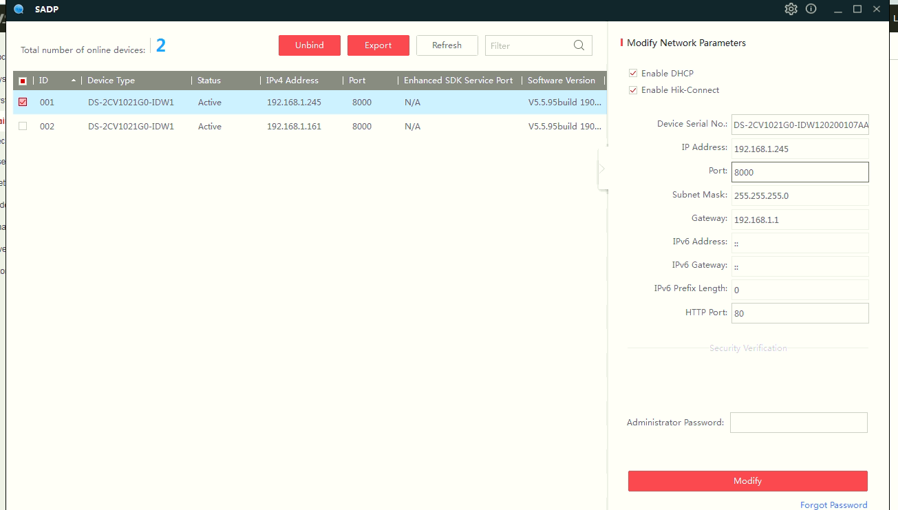Collapse the Modify Network Parameters side panel
Image resolution: width=898 pixels, height=510 pixels.
click(x=602, y=168)
